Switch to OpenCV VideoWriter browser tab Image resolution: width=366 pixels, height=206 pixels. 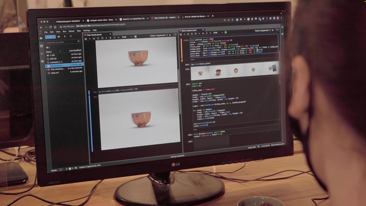pos(132,19)
